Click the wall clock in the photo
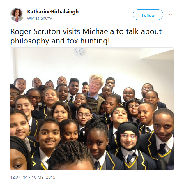The height and width of the screenshot is (183, 184). [x=79, y=52]
